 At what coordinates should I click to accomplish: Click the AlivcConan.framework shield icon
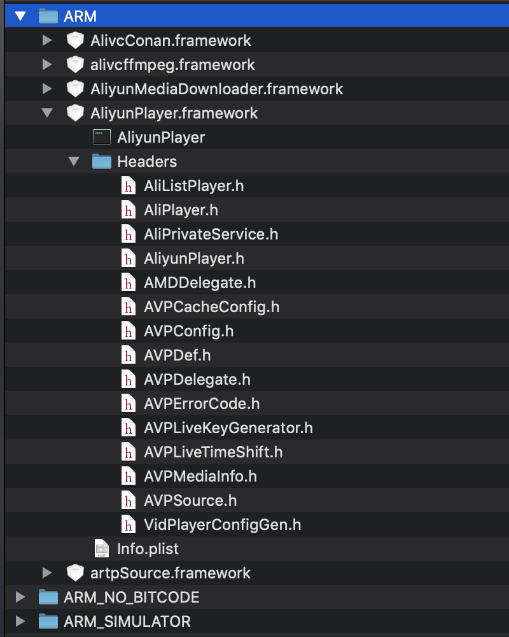75,40
